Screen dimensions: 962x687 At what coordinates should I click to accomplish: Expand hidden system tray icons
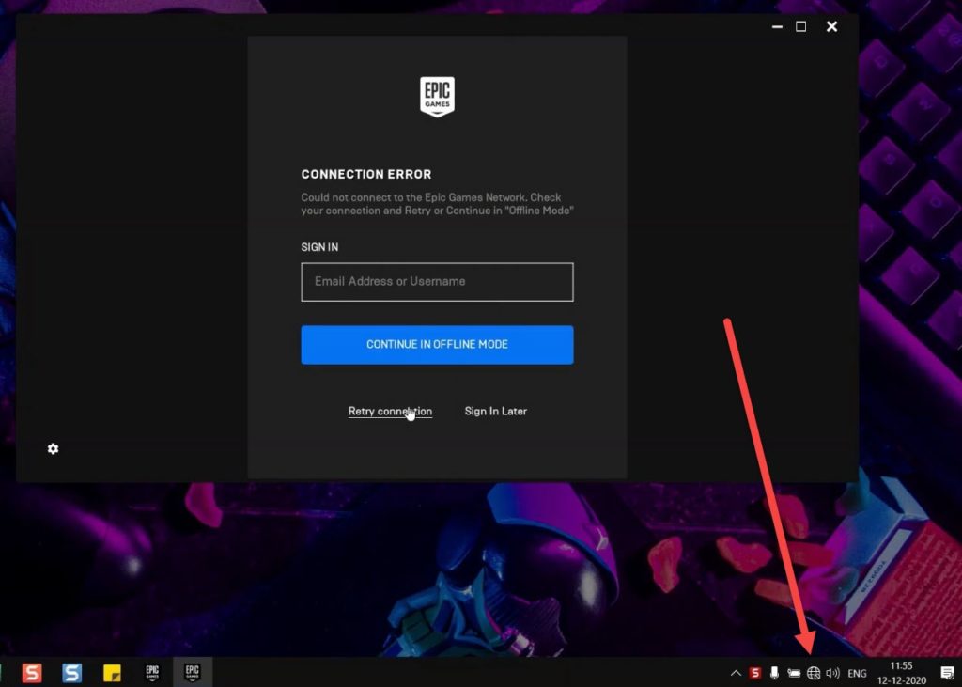(737, 674)
